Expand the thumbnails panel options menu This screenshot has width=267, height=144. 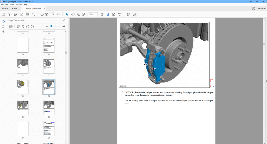coord(11,26)
